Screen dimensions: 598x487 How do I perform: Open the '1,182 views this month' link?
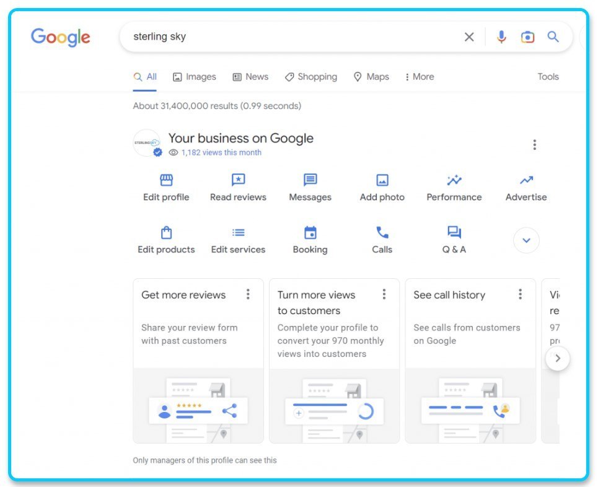point(221,152)
